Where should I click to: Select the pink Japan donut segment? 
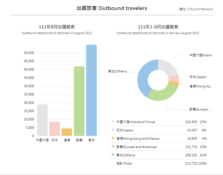(174, 78)
